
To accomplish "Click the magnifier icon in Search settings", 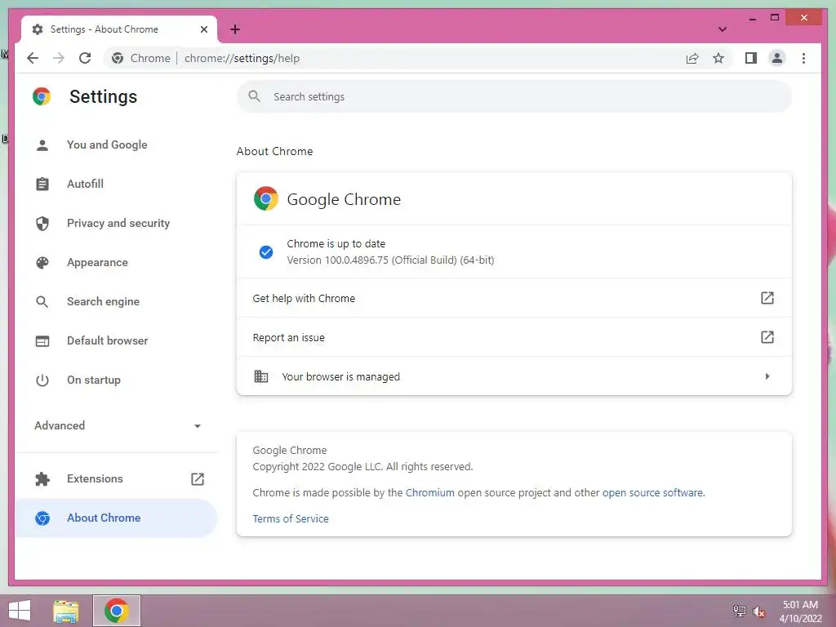I will coord(255,96).
